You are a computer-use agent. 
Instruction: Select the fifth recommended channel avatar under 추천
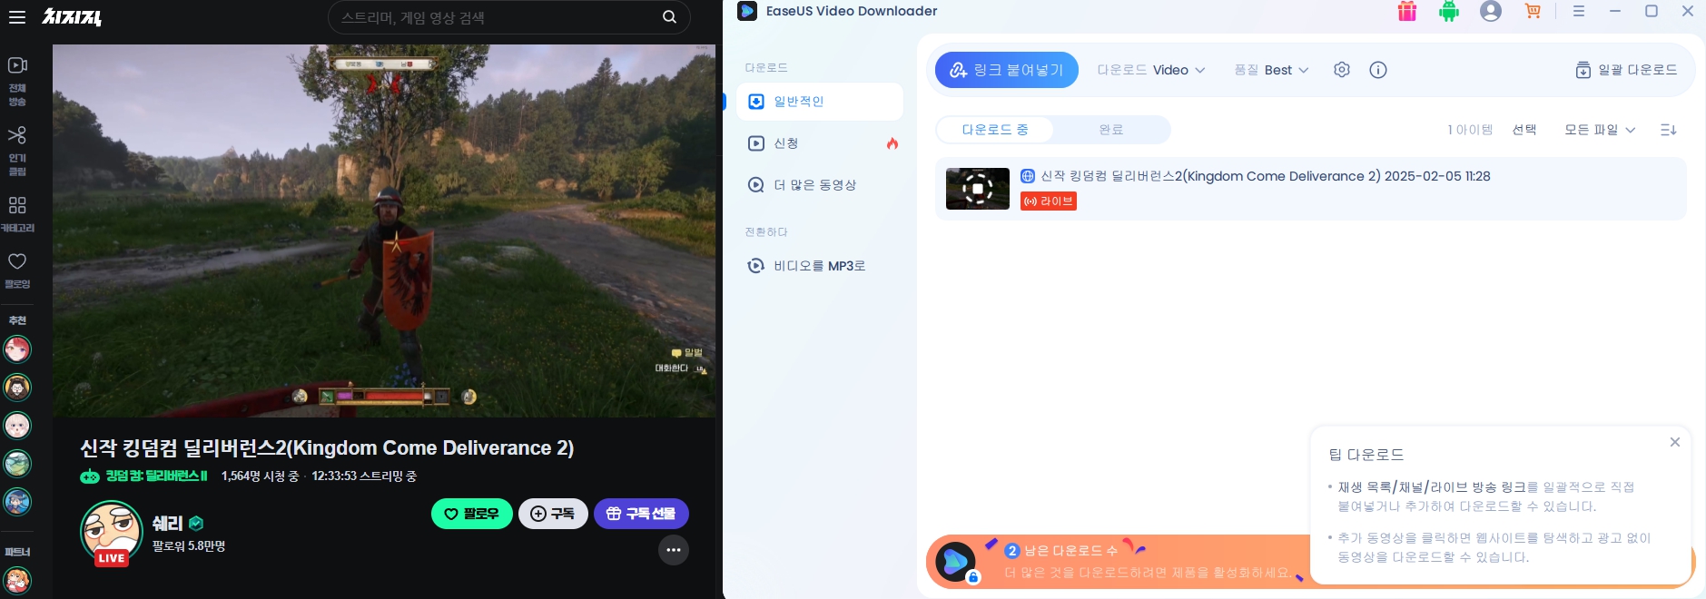pyautogui.click(x=17, y=502)
